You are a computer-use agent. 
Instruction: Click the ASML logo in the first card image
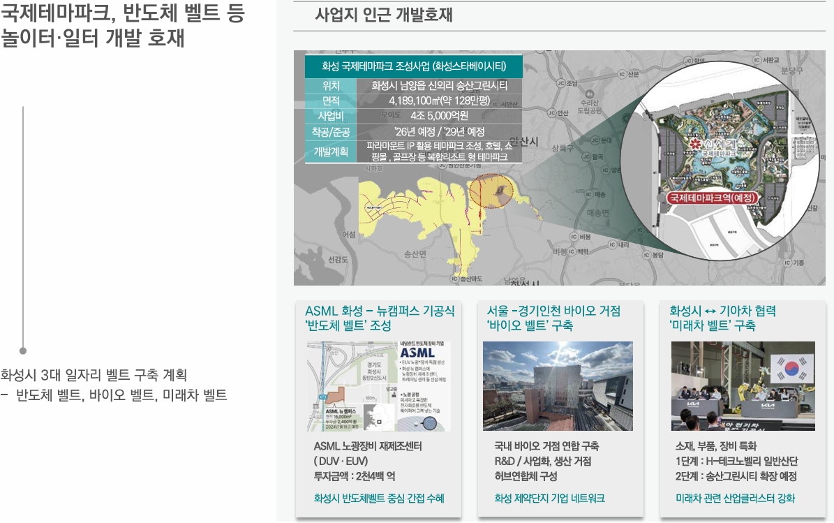pos(417,353)
